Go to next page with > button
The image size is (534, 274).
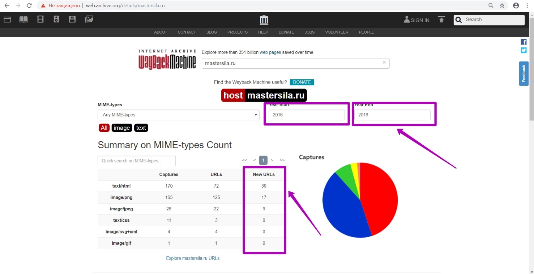[272, 160]
